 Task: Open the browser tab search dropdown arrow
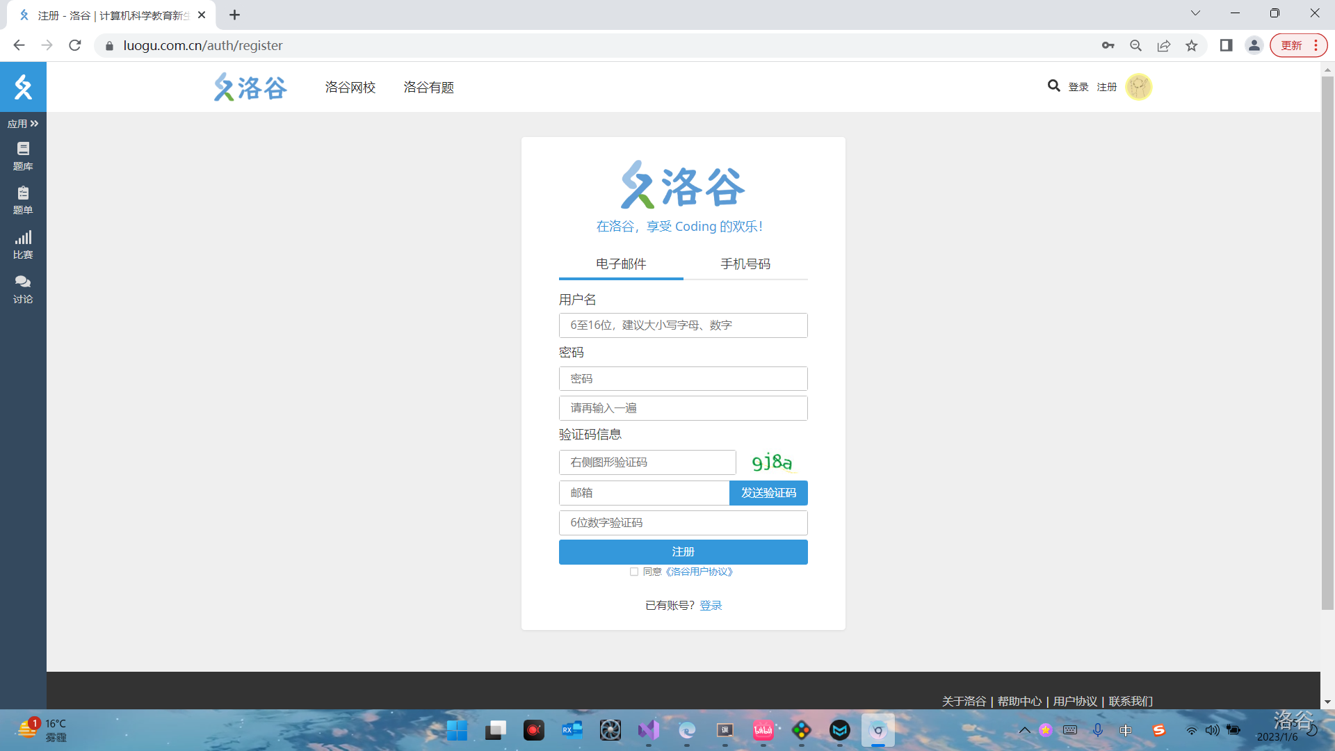[1195, 13]
